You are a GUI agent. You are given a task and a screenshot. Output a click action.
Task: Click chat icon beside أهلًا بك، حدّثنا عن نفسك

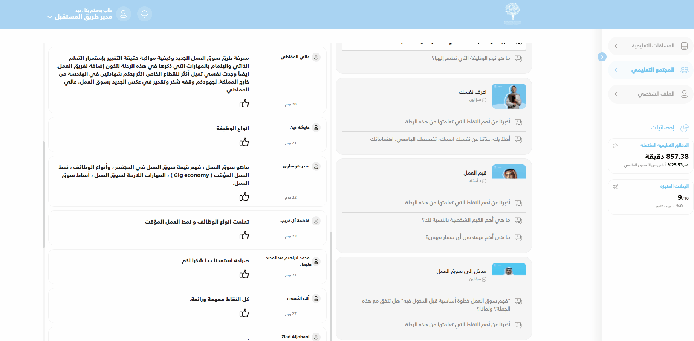pyautogui.click(x=518, y=139)
